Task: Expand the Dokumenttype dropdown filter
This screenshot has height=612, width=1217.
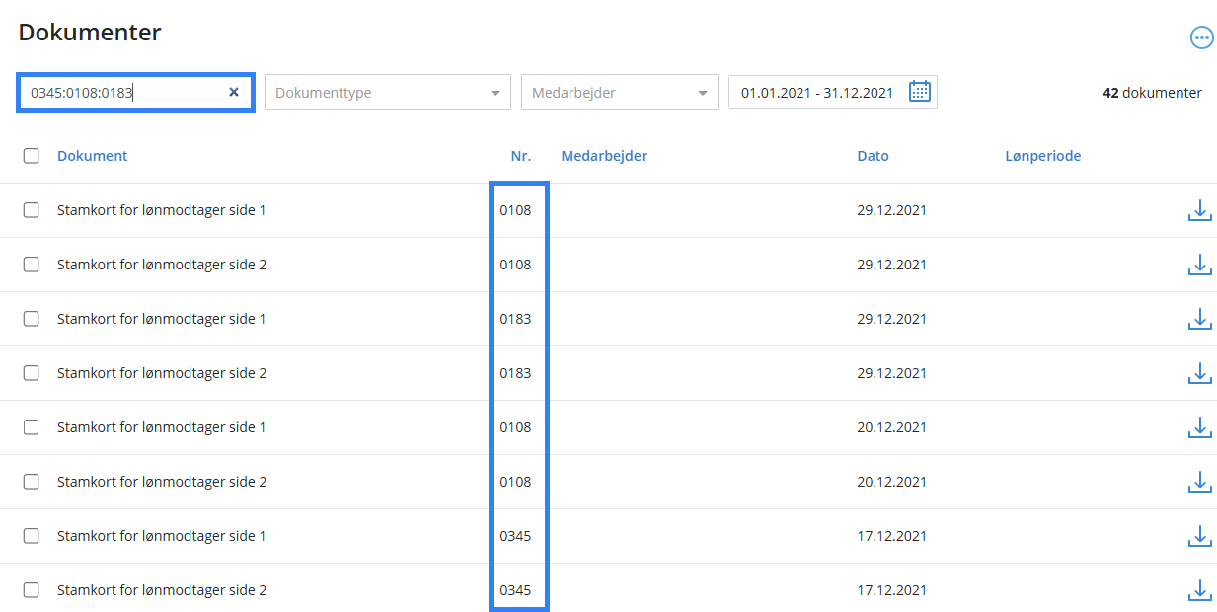Action: [x=387, y=93]
